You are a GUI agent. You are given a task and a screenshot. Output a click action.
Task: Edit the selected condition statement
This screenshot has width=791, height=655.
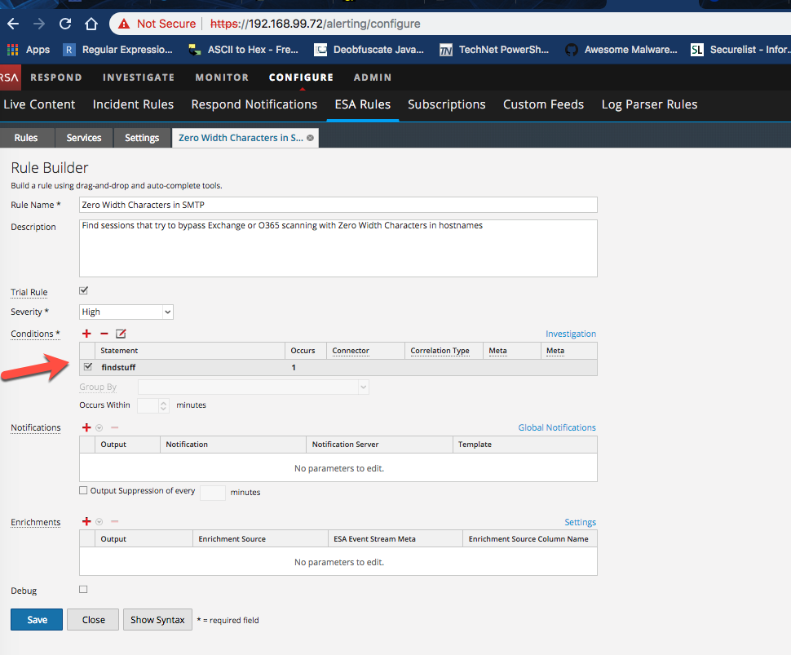pos(121,334)
